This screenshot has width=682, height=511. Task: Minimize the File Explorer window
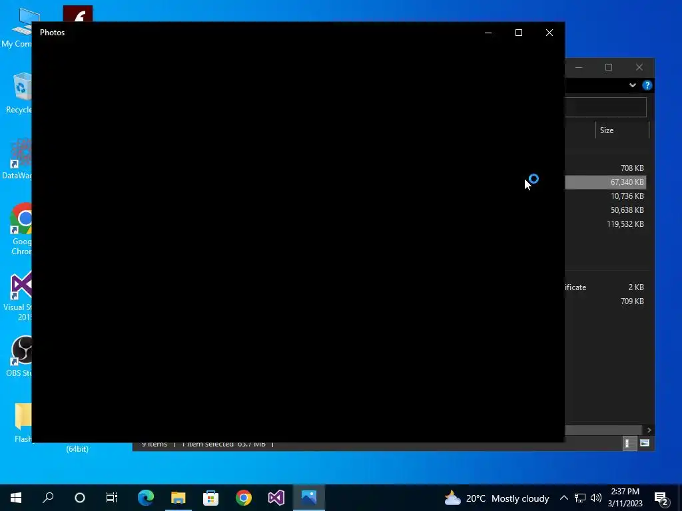coord(579,67)
